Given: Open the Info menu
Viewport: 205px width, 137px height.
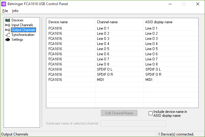Looking at the screenshot, I should pos(15,11).
